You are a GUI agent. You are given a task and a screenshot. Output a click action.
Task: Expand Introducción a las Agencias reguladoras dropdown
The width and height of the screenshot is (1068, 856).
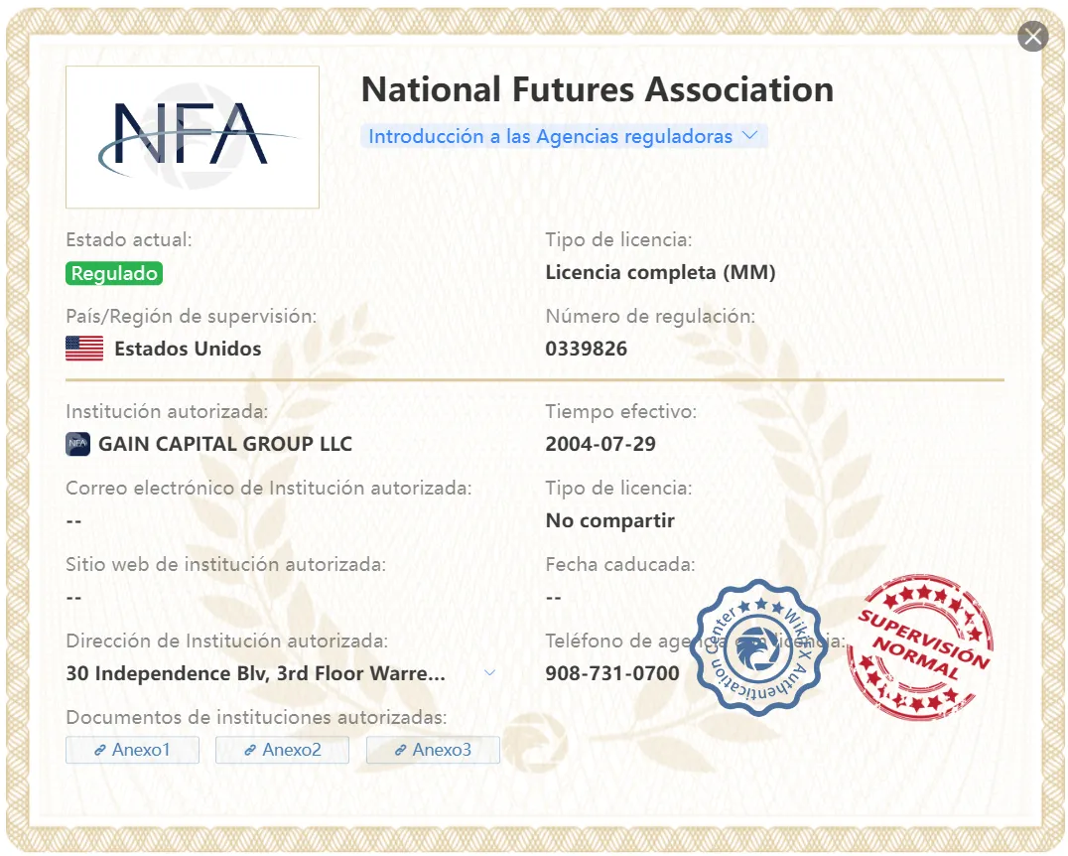point(564,136)
